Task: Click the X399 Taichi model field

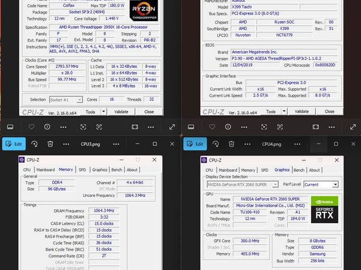Action: (264, 7)
